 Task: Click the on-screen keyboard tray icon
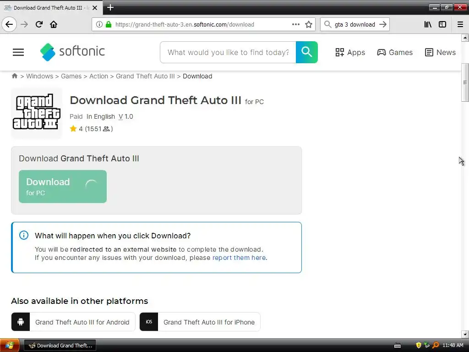point(398,346)
